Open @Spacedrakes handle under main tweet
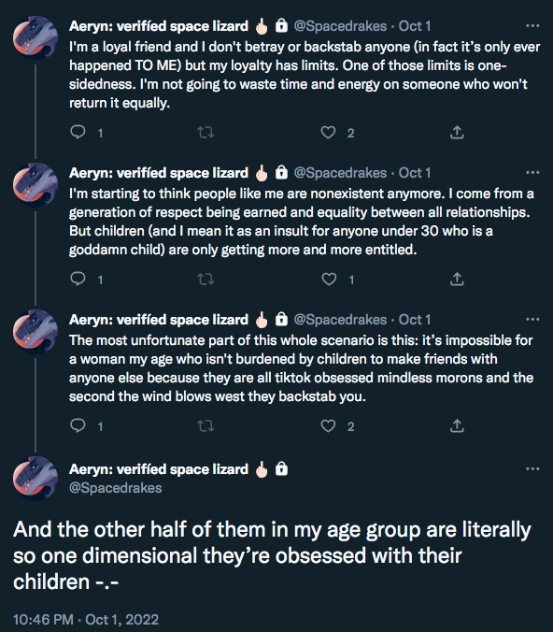Image resolution: width=553 pixels, height=632 pixels. 115,488
